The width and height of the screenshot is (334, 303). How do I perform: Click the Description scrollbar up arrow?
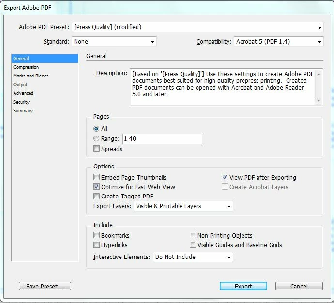coord(319,74)
